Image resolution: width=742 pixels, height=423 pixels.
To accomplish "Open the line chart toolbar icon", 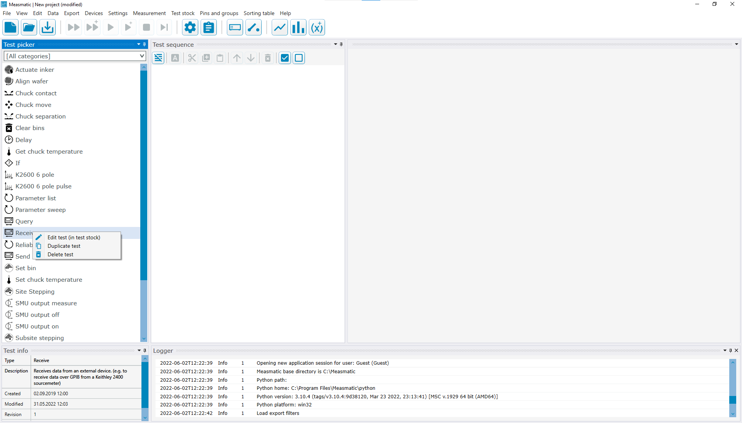I will pyautogui.click(x=280, y=27).
